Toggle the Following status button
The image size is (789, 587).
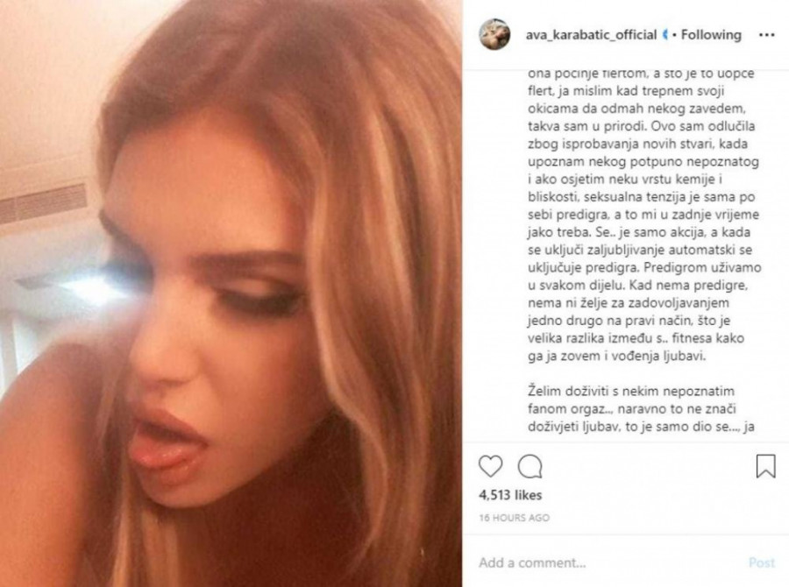coord(711,35)
